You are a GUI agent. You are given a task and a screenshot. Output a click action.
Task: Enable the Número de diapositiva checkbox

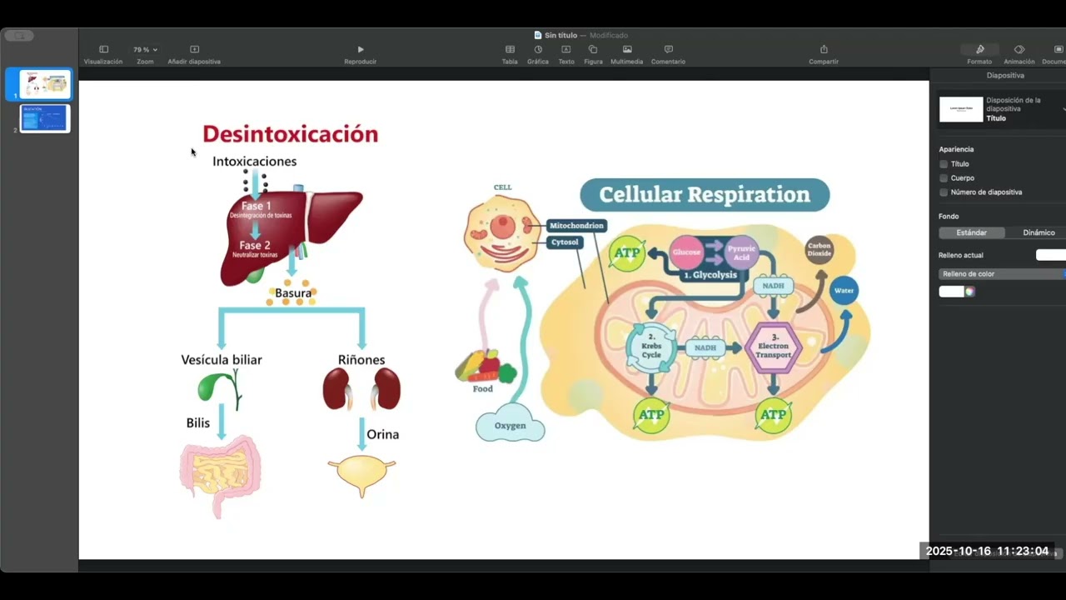944,192
